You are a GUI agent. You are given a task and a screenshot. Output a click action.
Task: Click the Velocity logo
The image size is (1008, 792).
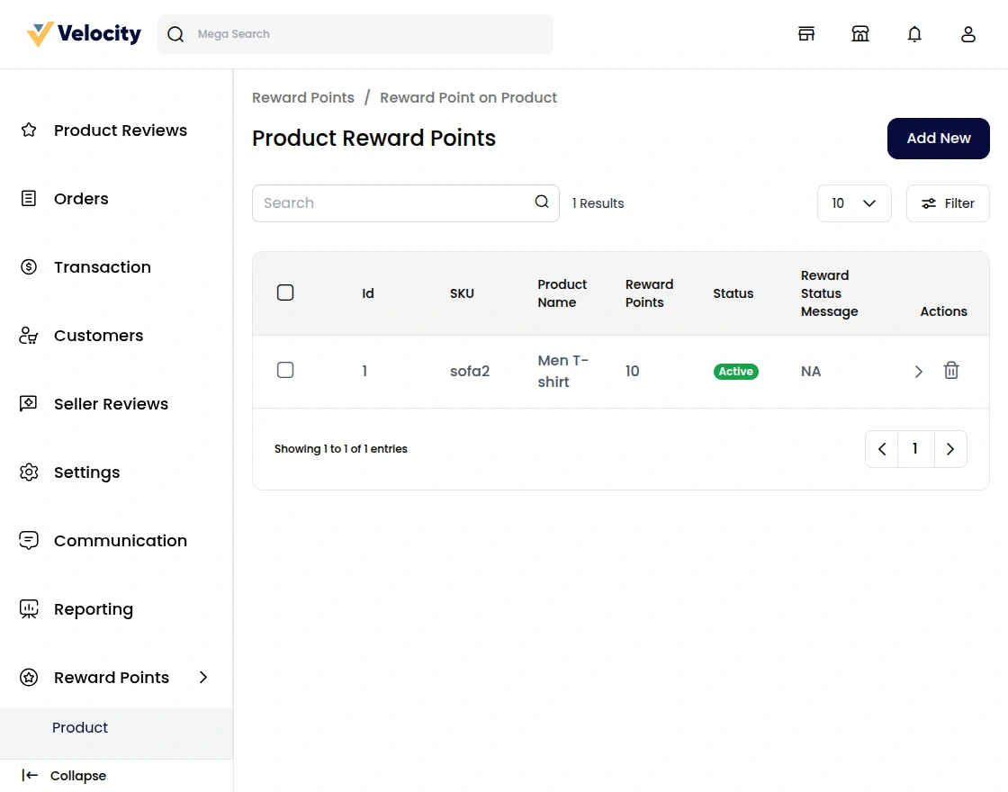(84, 34)
